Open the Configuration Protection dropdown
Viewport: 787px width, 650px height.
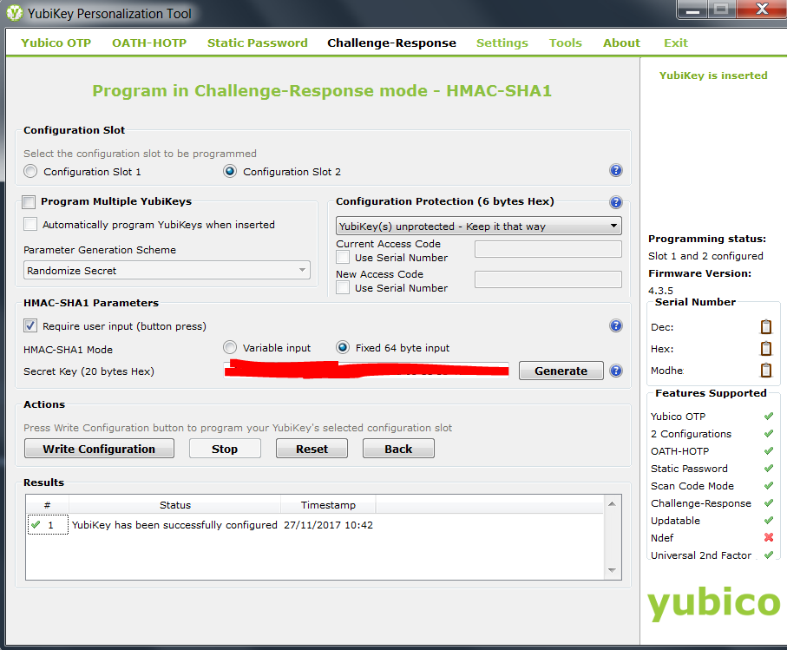tap(478, 226)
